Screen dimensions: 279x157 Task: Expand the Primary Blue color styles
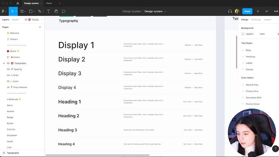point(243,91)
